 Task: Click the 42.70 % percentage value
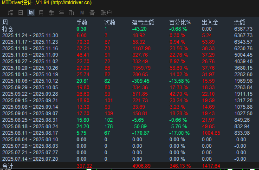(179, 94)
